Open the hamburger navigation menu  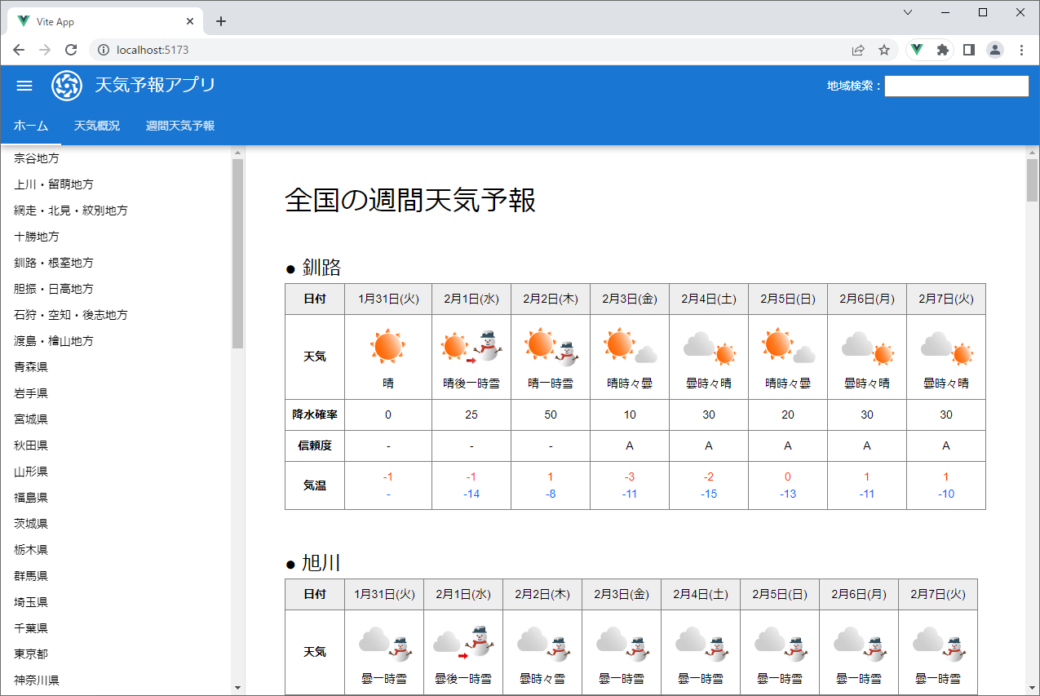24,86
